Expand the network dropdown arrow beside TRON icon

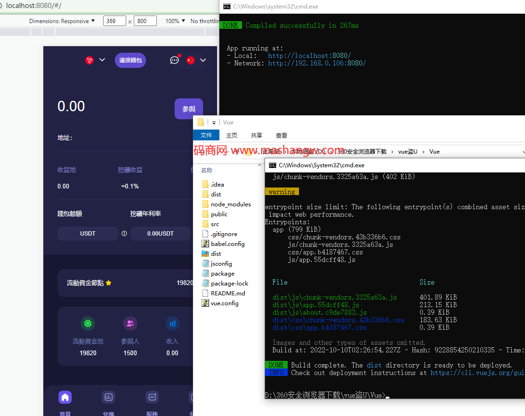102,60
